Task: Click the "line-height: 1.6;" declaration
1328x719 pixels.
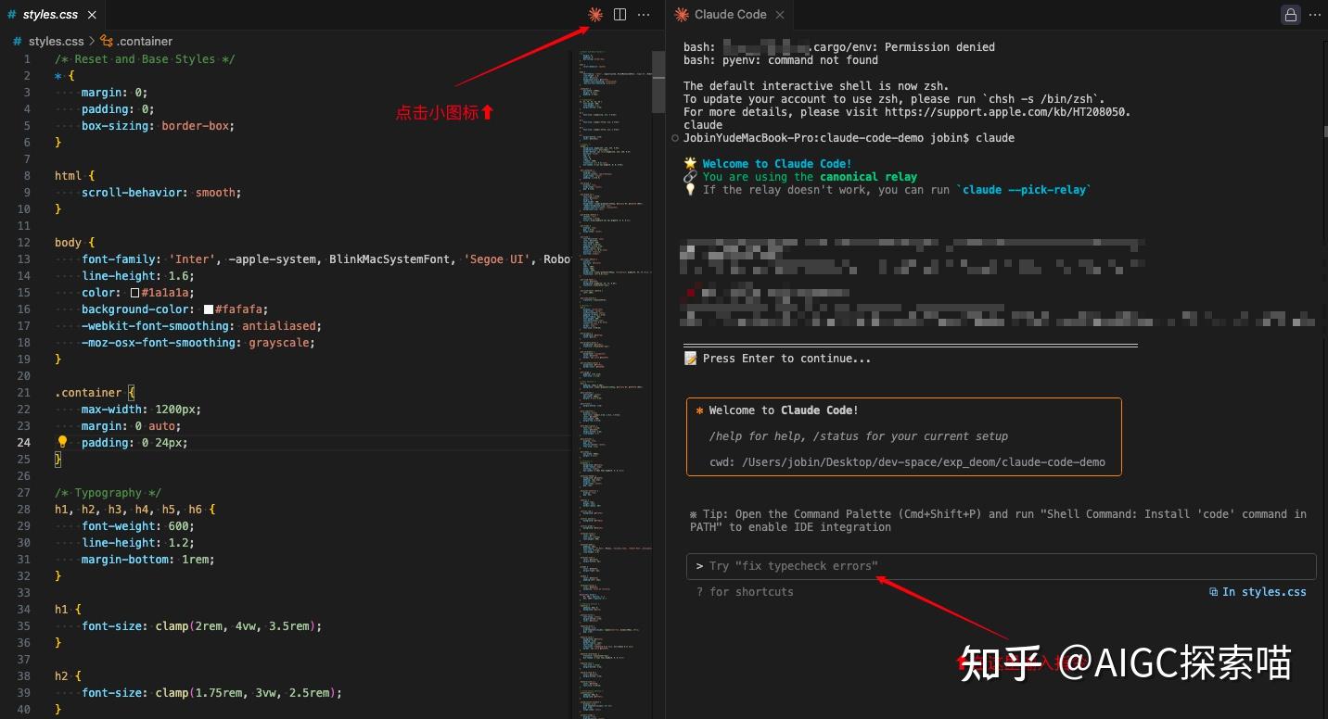Action: 138,276
